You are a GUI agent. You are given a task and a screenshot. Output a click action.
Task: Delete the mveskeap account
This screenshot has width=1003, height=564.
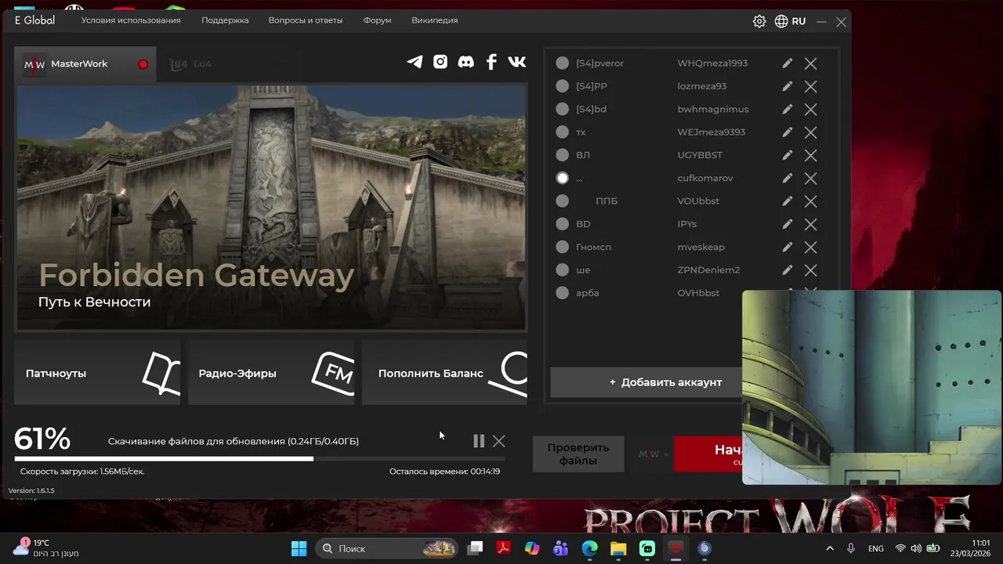pyautogui.click(x=811, y=247)
